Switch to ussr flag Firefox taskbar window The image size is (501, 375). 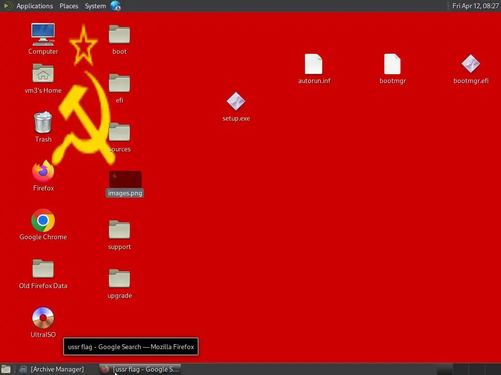click(140, 369)
